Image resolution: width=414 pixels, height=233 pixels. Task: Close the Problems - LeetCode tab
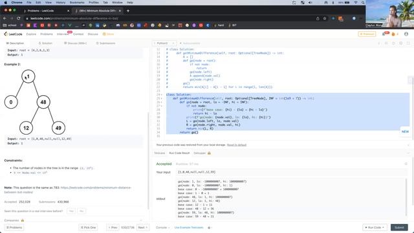[x=69, y=11]
